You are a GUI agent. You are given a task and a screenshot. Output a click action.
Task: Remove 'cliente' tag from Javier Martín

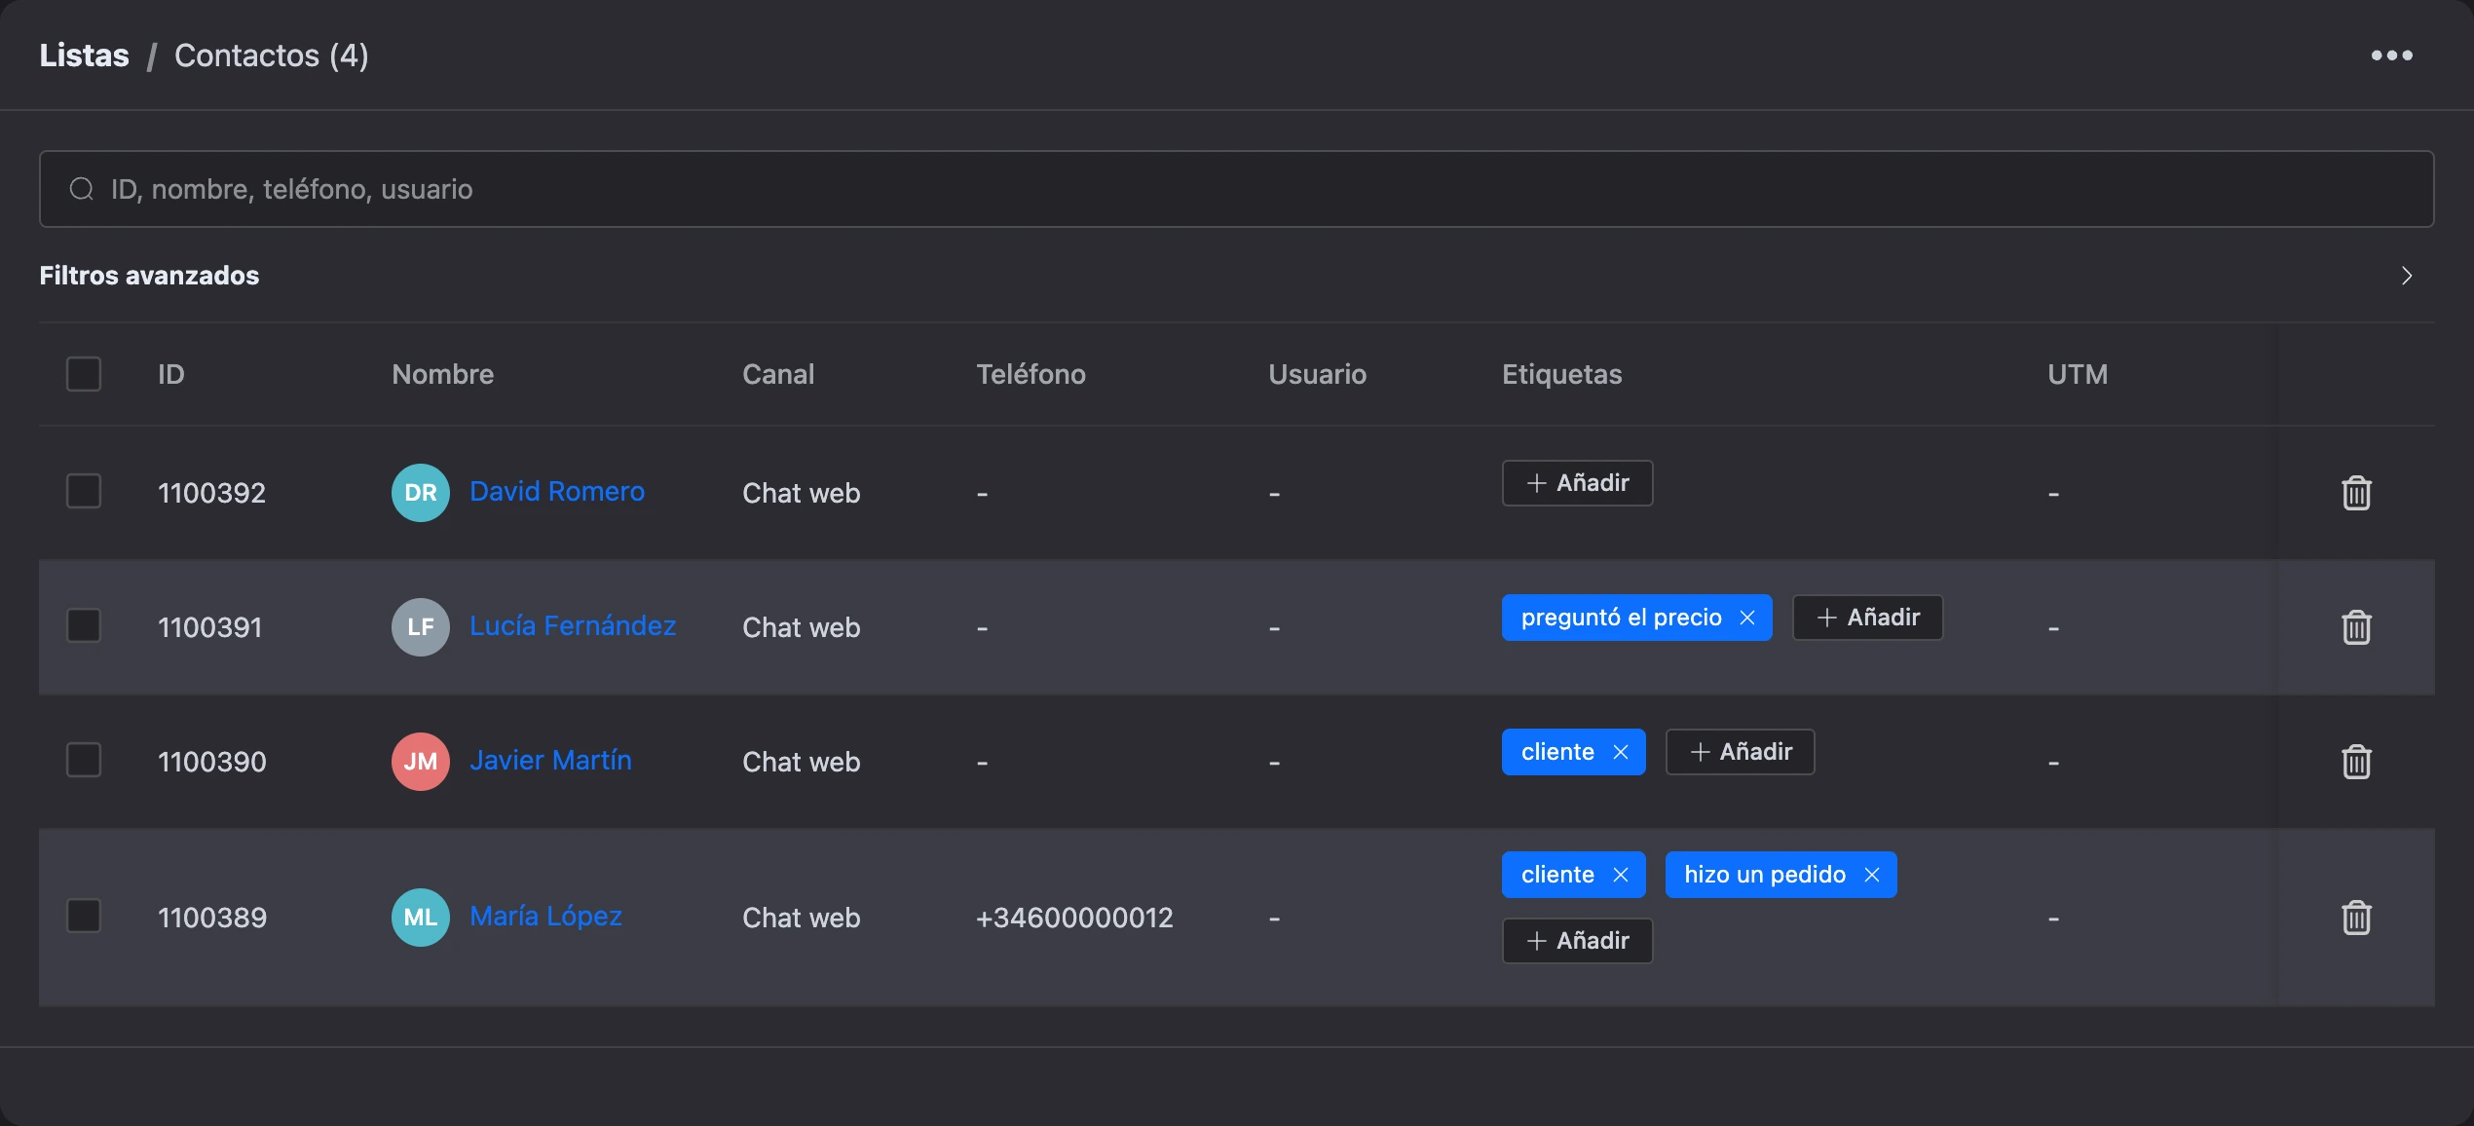click(x=1621, y=752)
